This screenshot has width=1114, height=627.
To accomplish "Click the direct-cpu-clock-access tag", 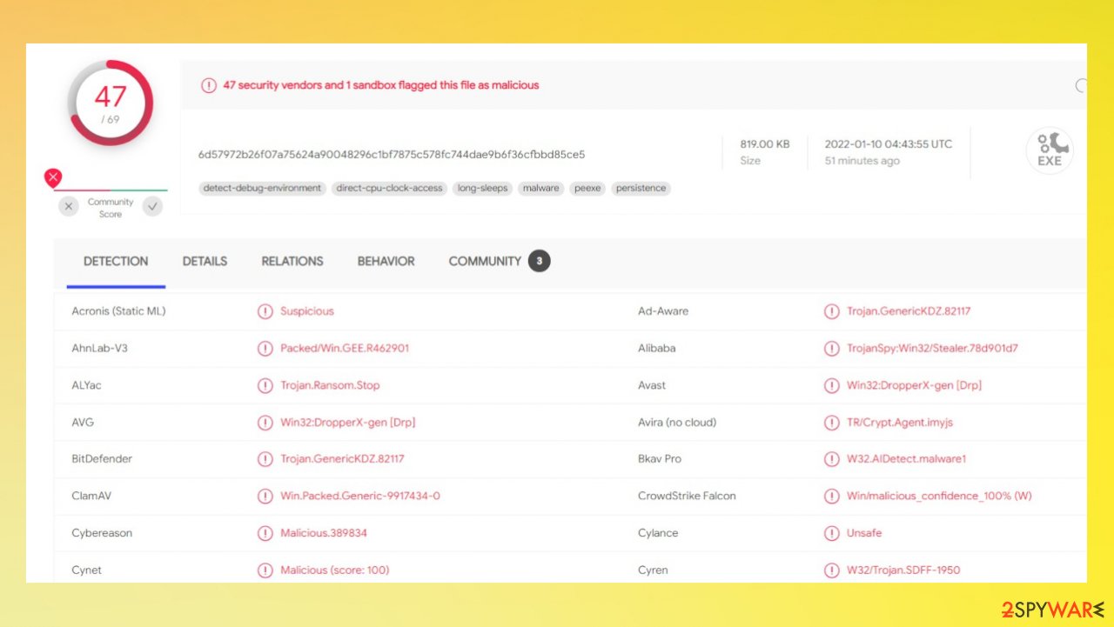I will [x=389, y=188].
